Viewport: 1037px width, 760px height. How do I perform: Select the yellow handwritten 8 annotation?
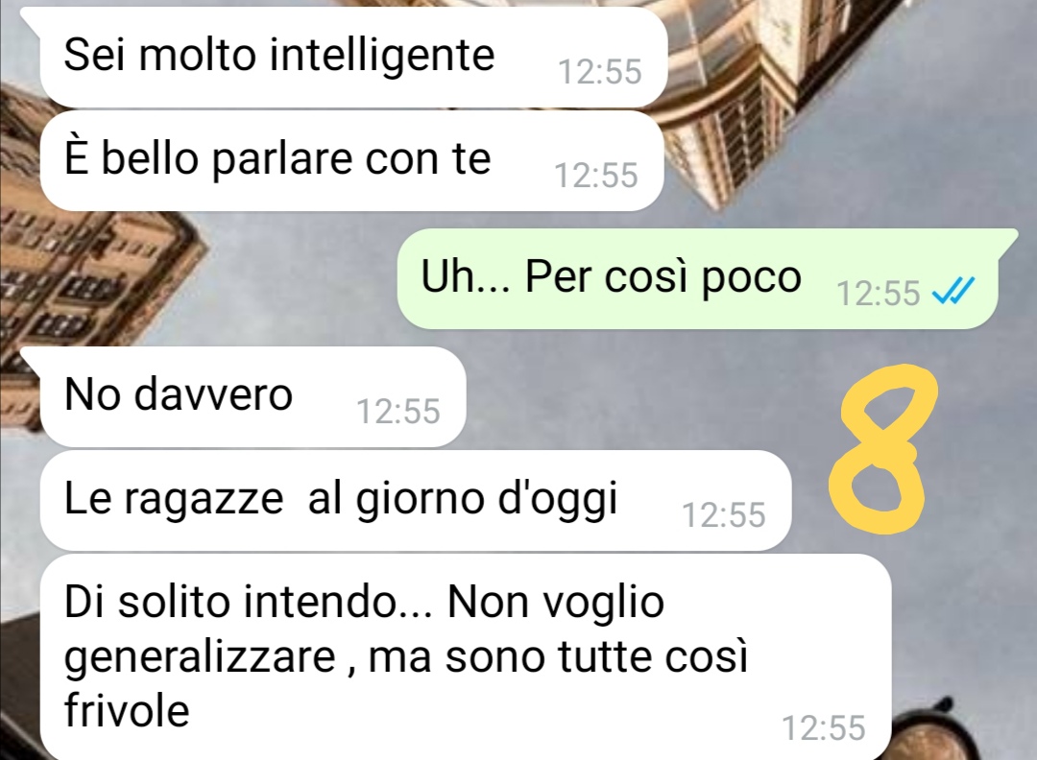[x=882, y=449]
